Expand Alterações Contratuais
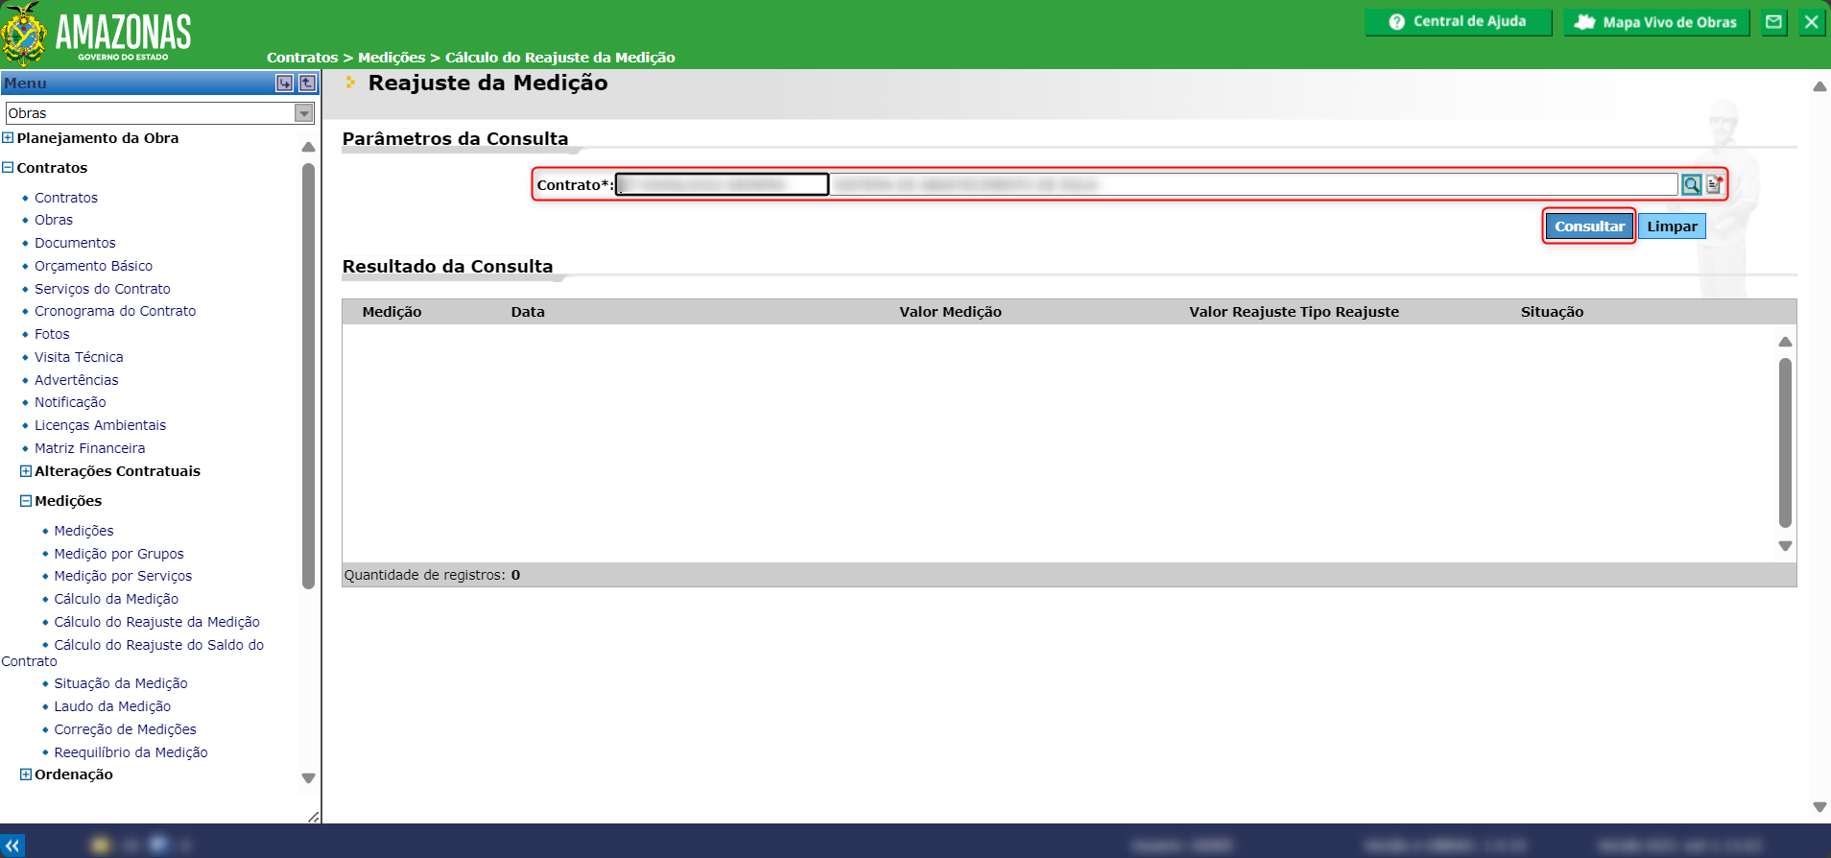The image size is (1831, 858). click(x=26, y=471)
